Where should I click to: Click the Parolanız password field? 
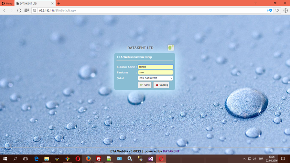click(x=156, y=72)
